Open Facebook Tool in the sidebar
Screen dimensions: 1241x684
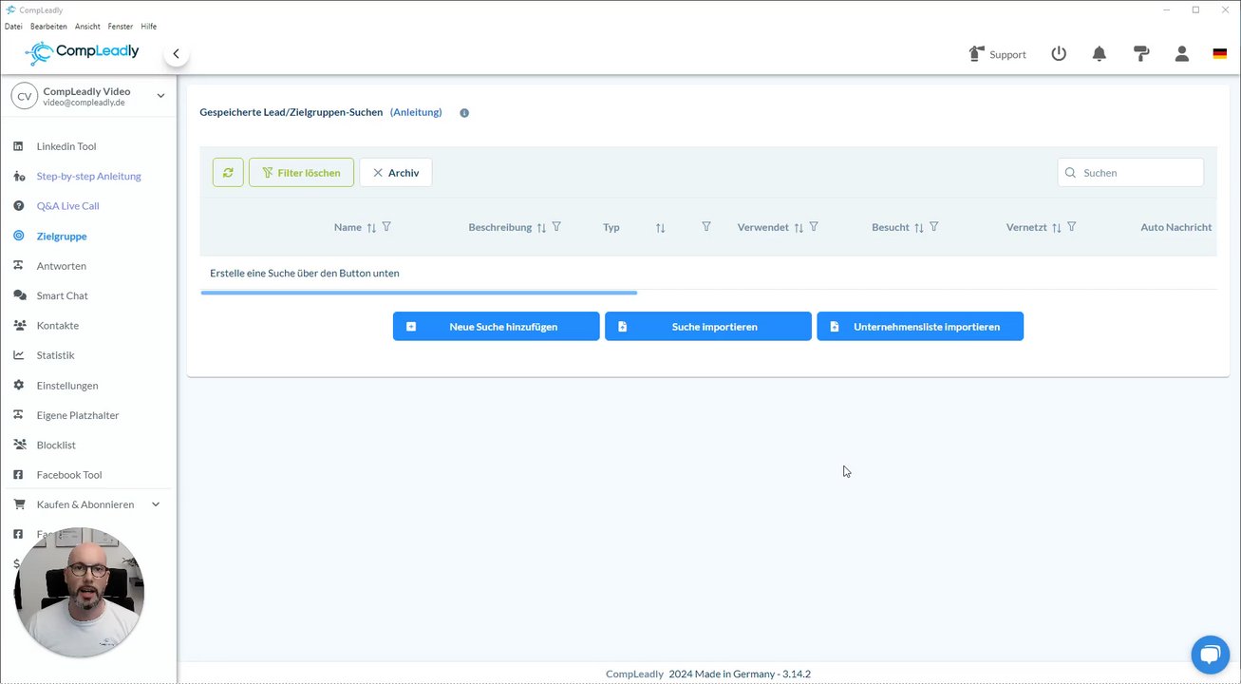[69, 475]
